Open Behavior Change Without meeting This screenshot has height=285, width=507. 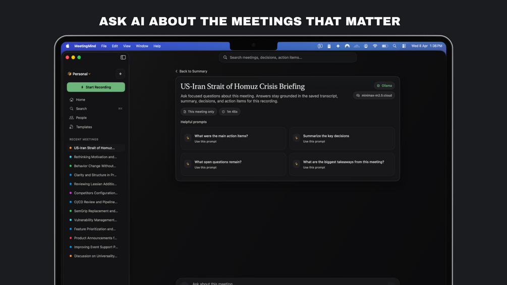96,166
